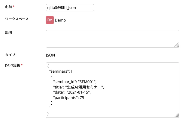
Task: Click the line '"date": "2024-01-15",'
Action: coord(72,92)
